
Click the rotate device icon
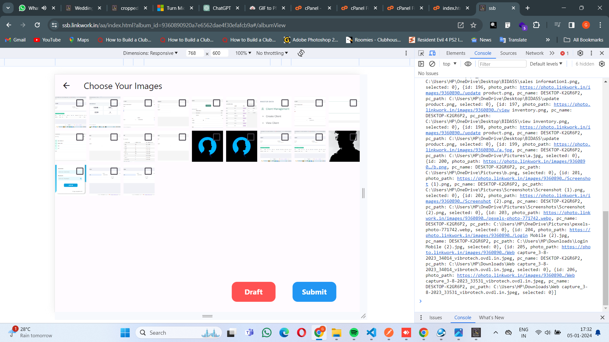(301, 53)
